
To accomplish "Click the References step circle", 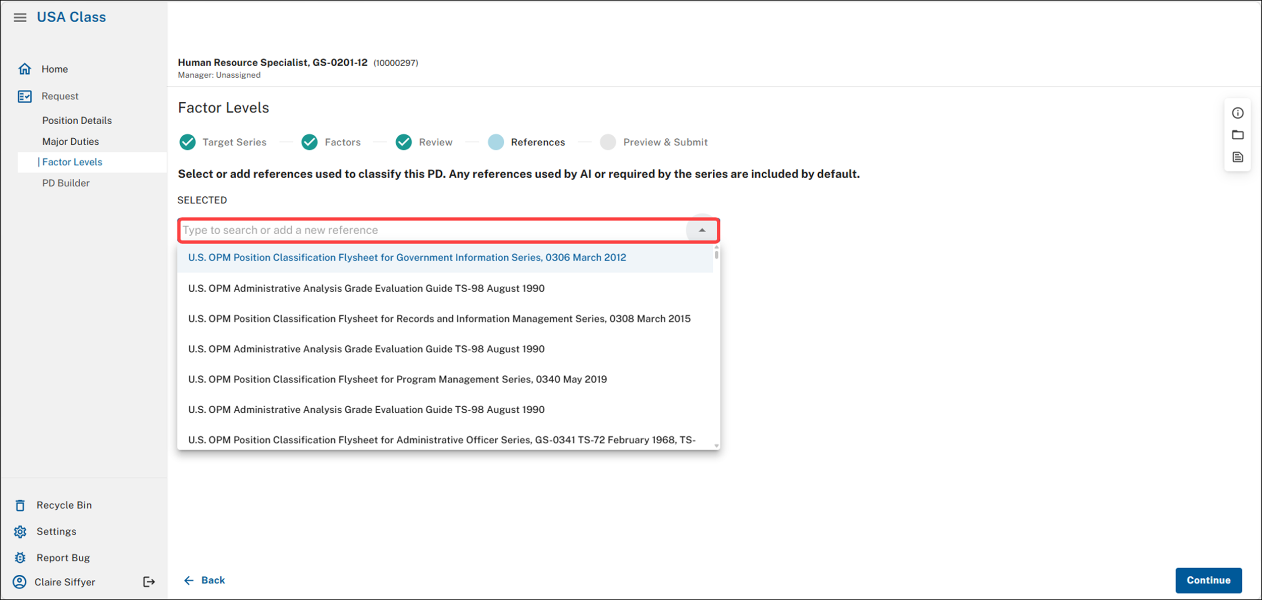I will (x=496, y=142).
